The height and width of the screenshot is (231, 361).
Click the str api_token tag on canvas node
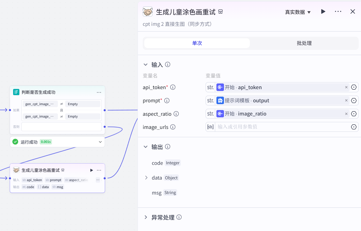[x=32, y=180]
